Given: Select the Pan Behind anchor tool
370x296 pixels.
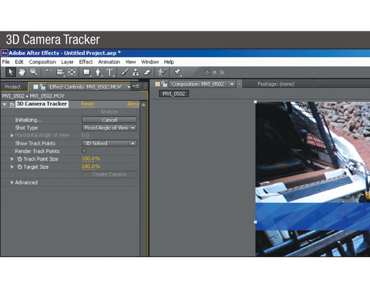Looking at the screenshot, I should click(x=72, y=72).
